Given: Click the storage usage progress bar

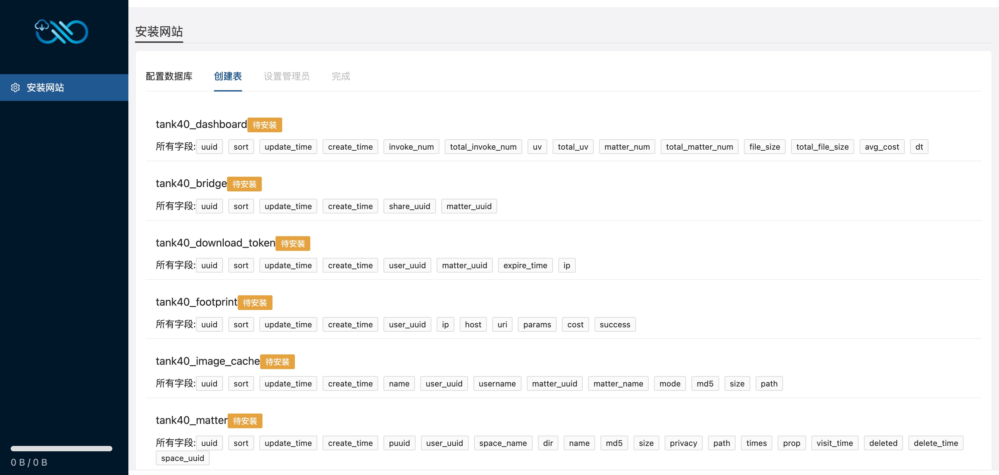Looking at the screenshot, I should click(61, 449).
